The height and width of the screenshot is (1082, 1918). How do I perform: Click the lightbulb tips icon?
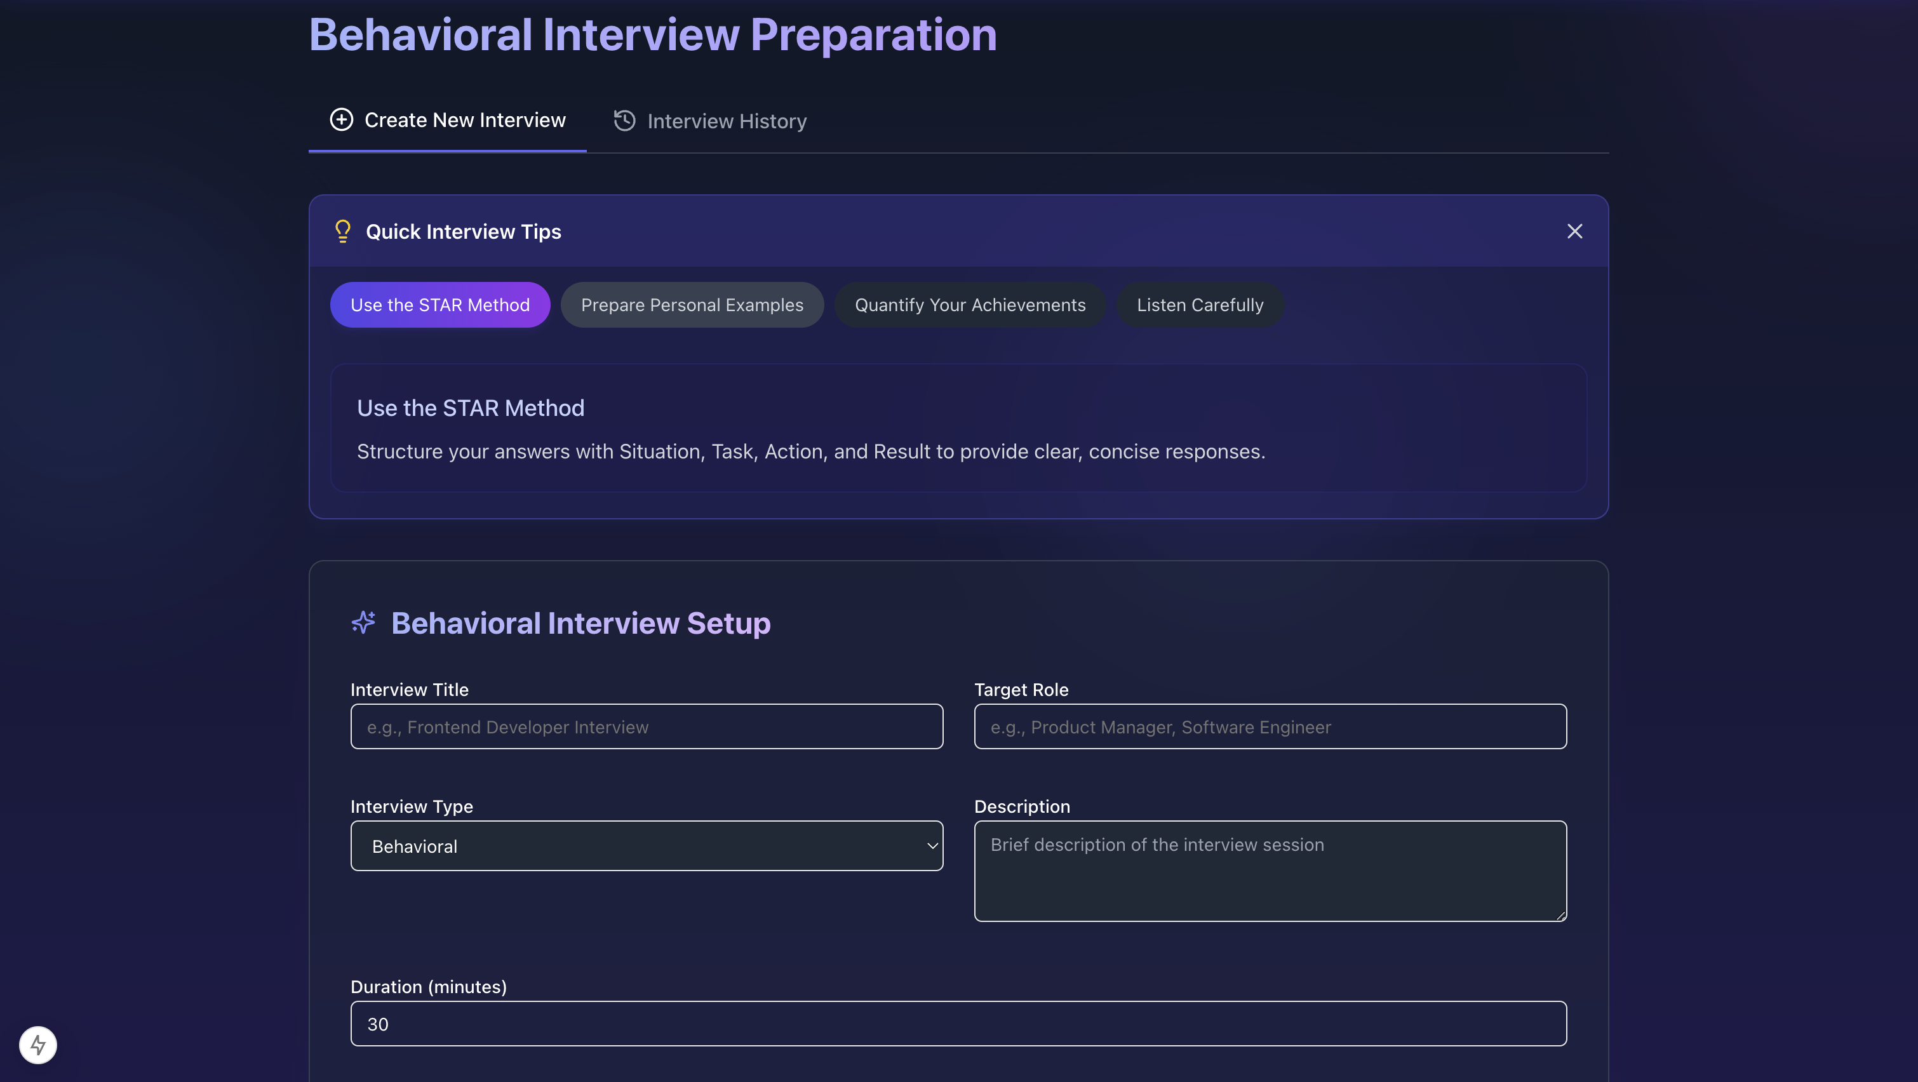click(x=342, y=232)
